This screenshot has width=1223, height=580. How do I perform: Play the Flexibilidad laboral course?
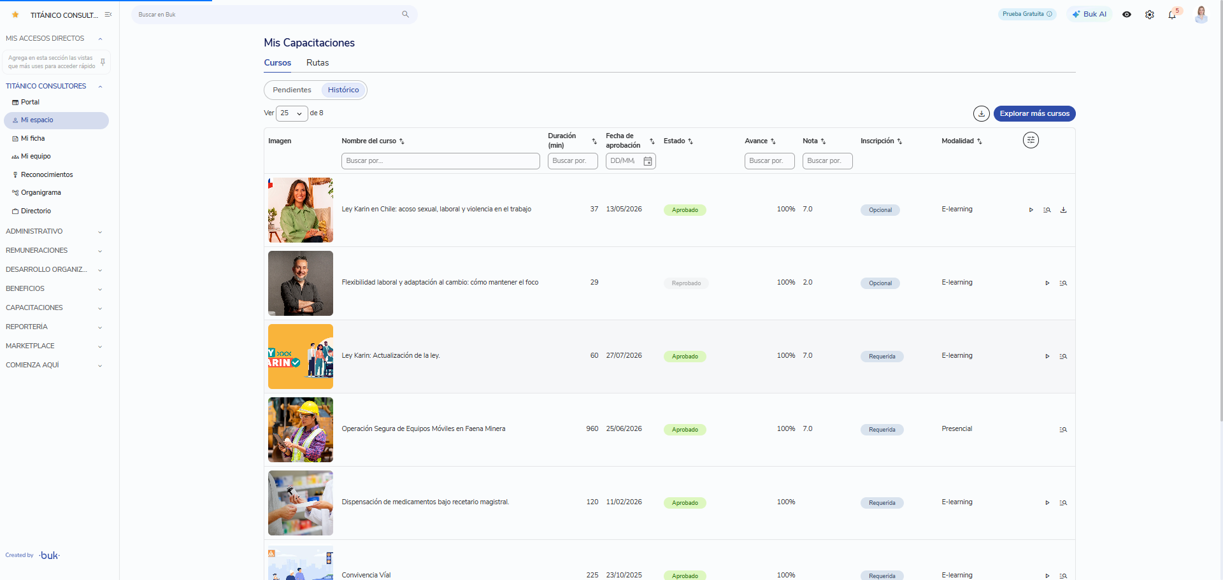point(1047,283)
